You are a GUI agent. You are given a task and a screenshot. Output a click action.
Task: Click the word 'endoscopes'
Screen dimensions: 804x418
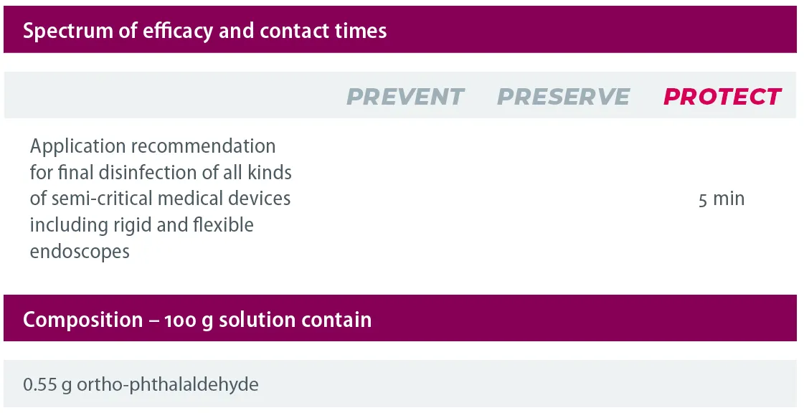pos(80,252)
